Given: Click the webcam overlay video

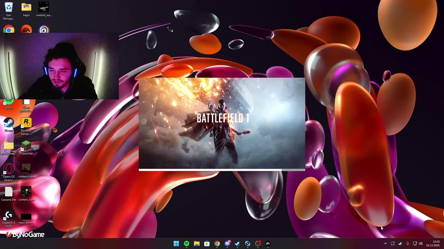Looking at the screenshot, I should coord(59,66).
